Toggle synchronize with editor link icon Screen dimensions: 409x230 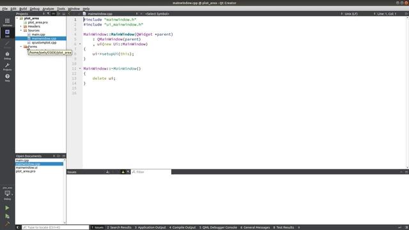54,13
